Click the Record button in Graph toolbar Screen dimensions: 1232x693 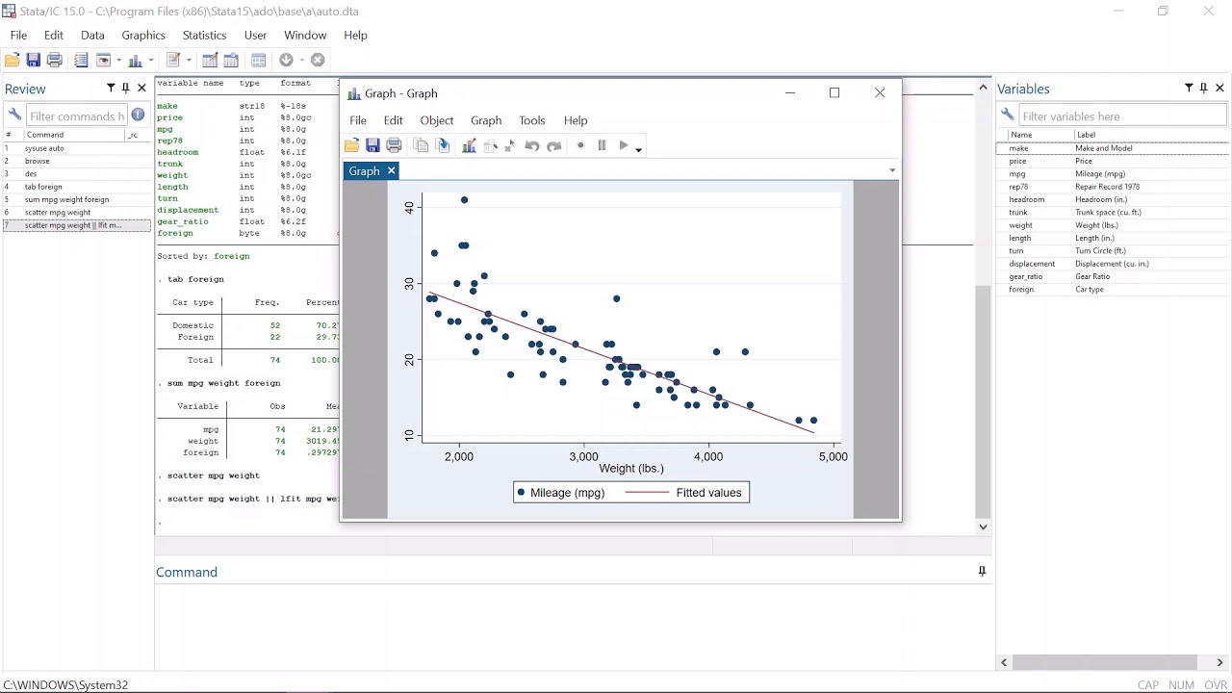(579, 145)
